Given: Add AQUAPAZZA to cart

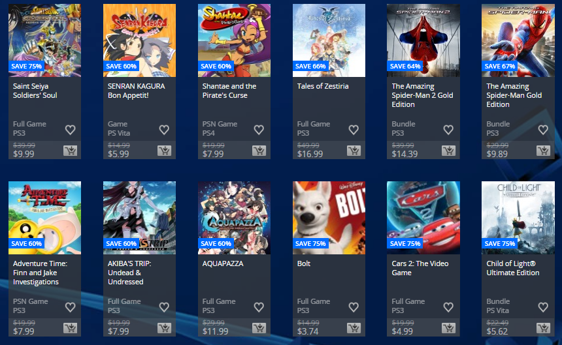Looking at the screenshot, I should (259, 328).
